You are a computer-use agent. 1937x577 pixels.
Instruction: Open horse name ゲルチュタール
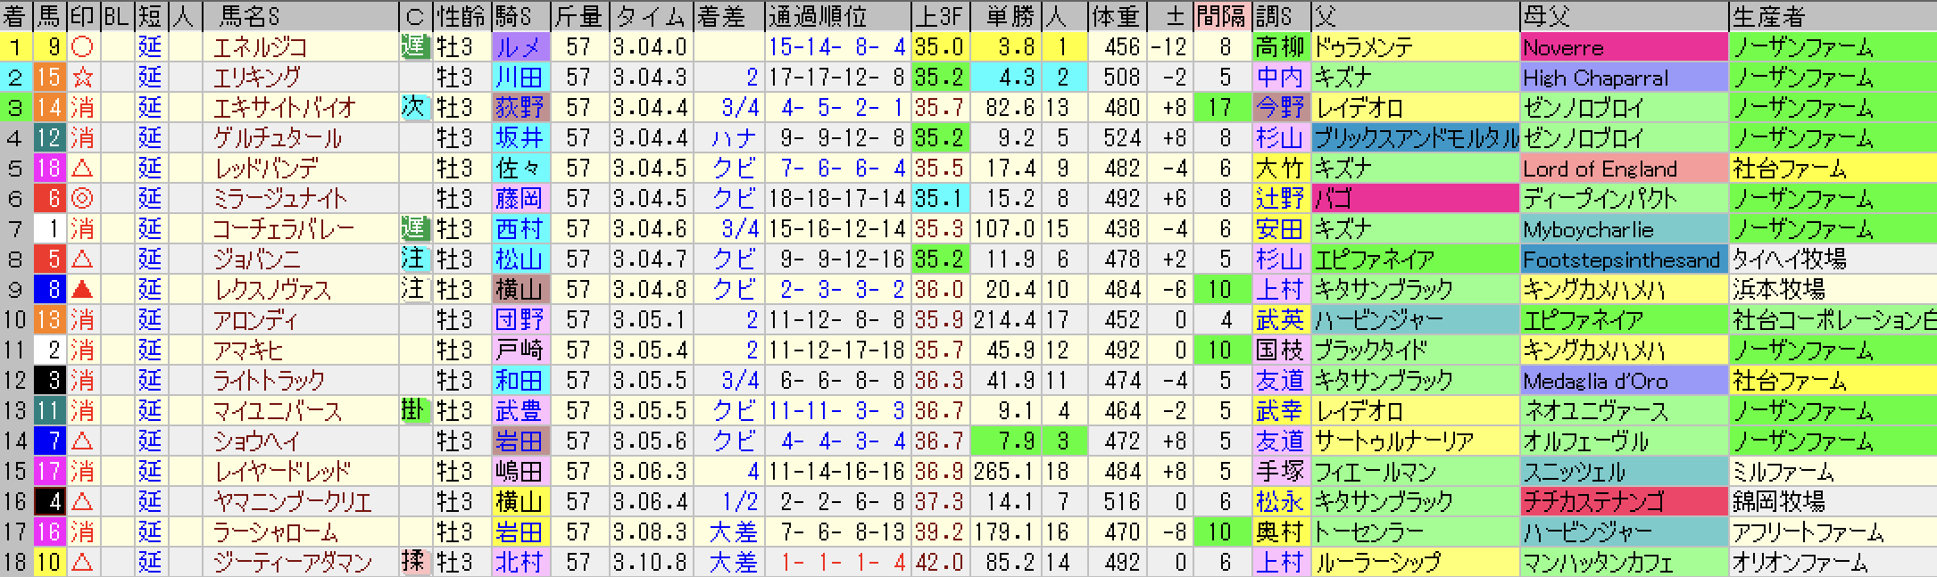(278, 138)
